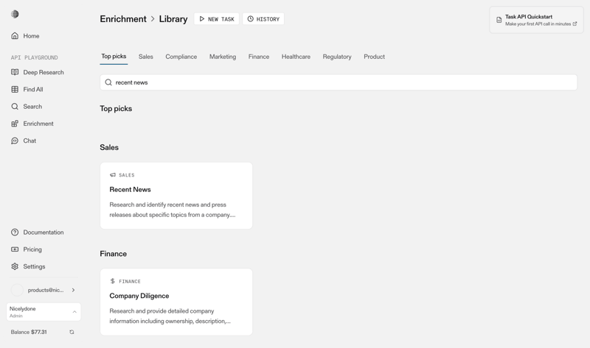This screenshot has height=348, width=590.
Task: Collapse the Nicelydone workspace chevron
Action: click(x=74, y=312)
